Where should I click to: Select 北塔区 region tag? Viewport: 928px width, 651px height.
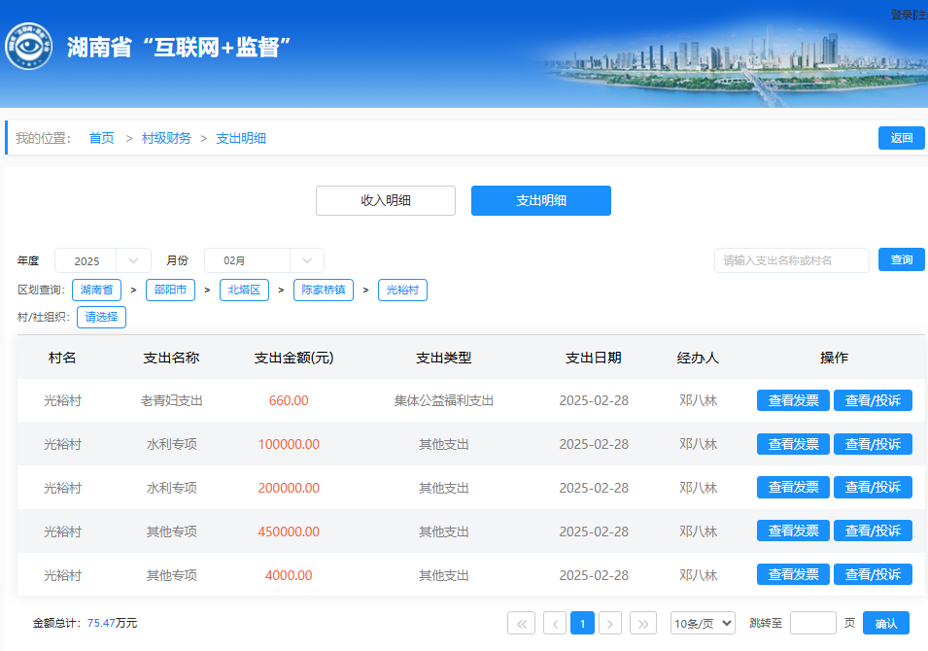point(245,290)
